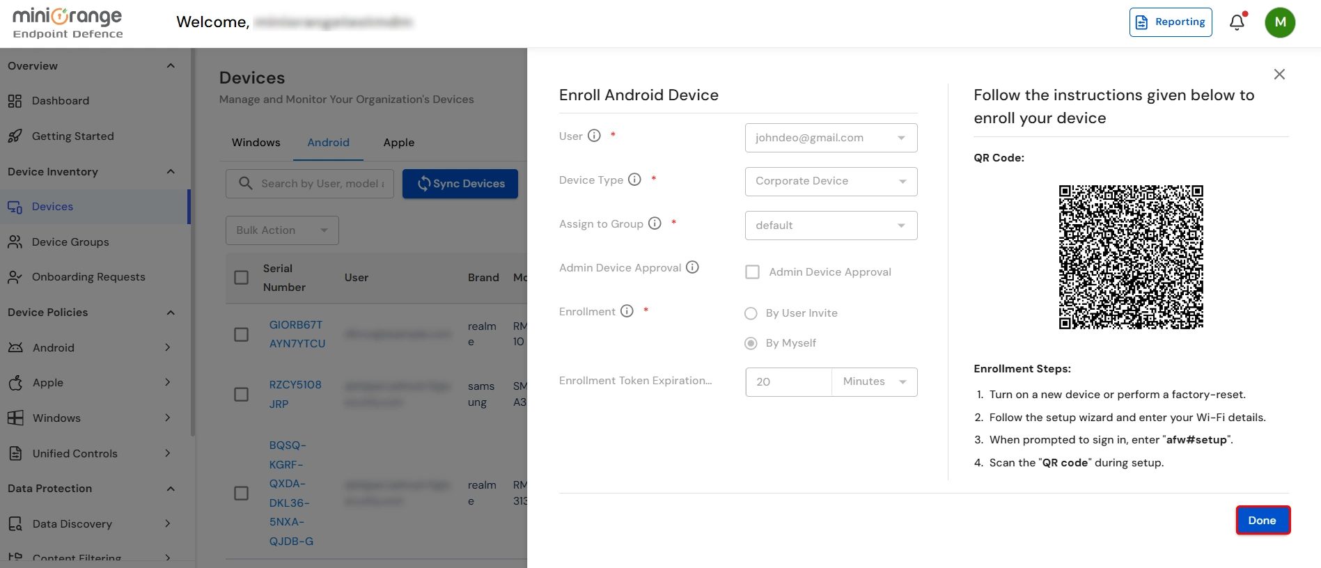Open device link GIORB67T AYN7YTCU

[297, 334]
